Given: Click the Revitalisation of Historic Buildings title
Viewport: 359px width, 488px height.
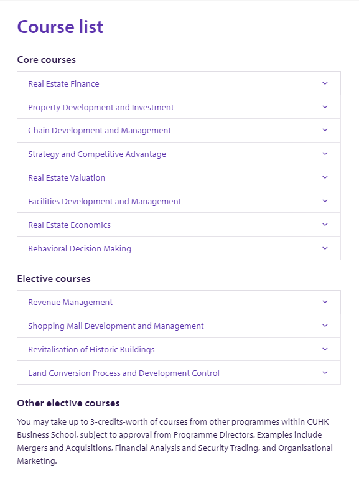Looking at the screenshot, I should [91, 350].
